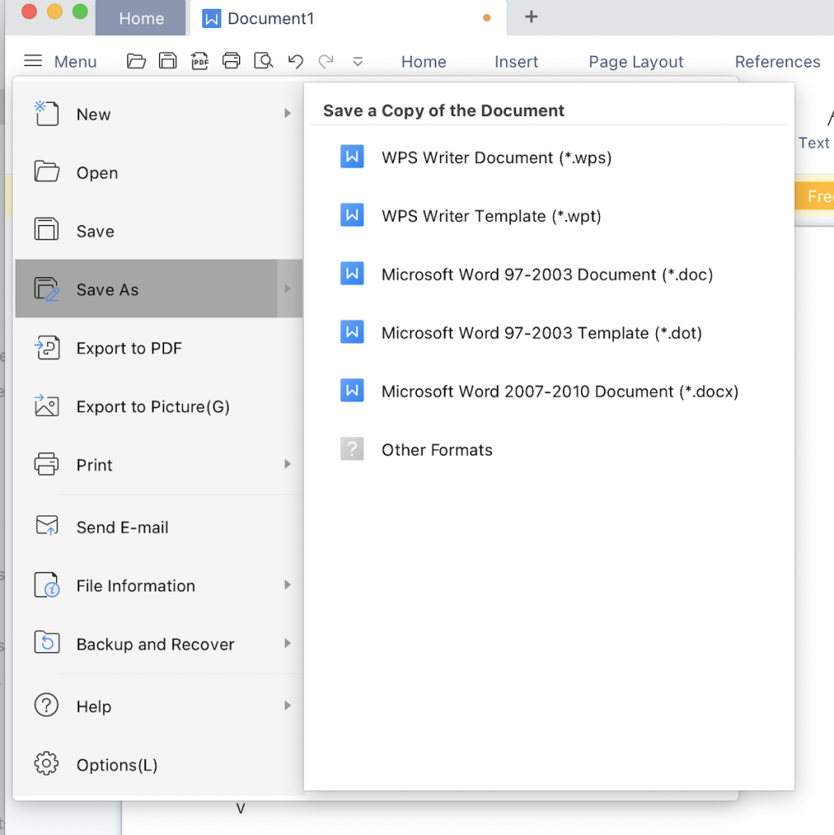The height and width of the screenshot is (835, 834).
Task: Click the Open folder toolbar icon
Action: point(136,61)
